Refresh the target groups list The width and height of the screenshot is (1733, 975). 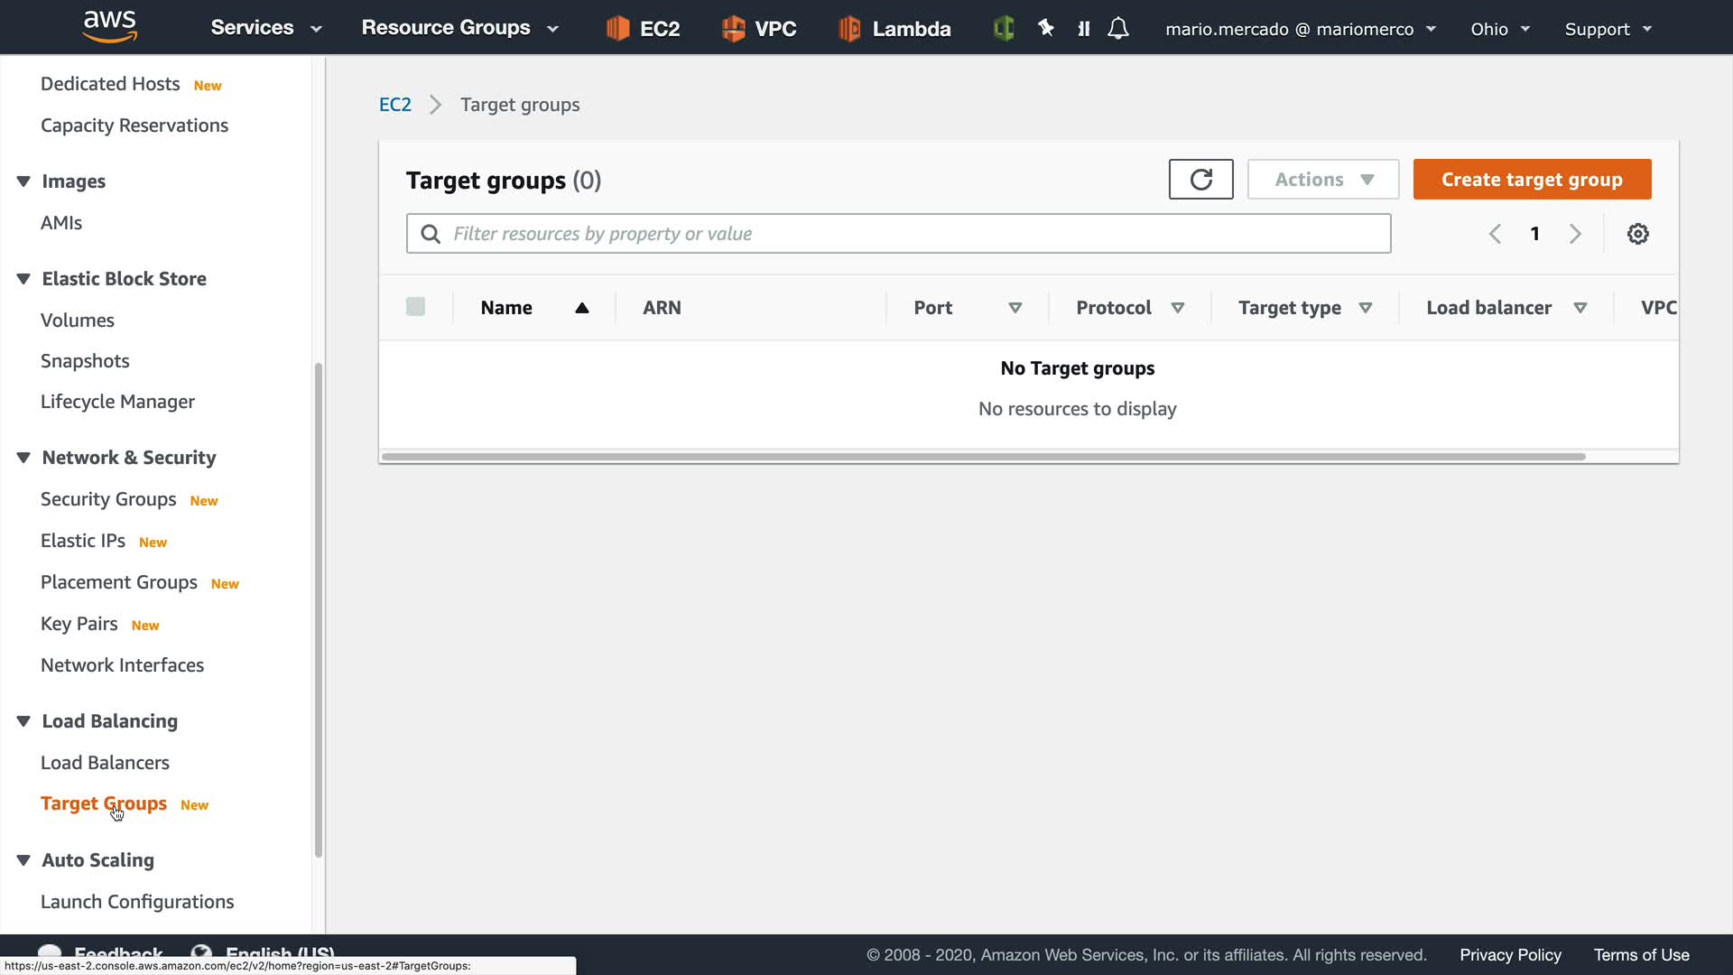pyautogui.click(x=1200, y=180)
